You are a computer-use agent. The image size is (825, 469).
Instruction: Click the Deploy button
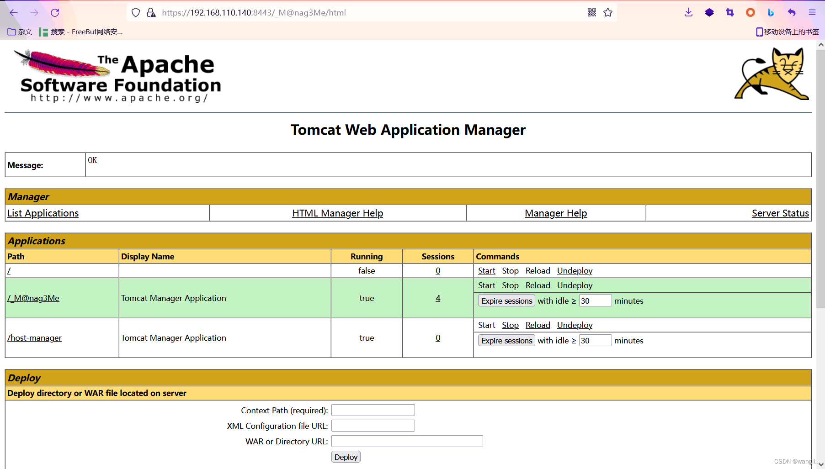(x=346, y=457)
